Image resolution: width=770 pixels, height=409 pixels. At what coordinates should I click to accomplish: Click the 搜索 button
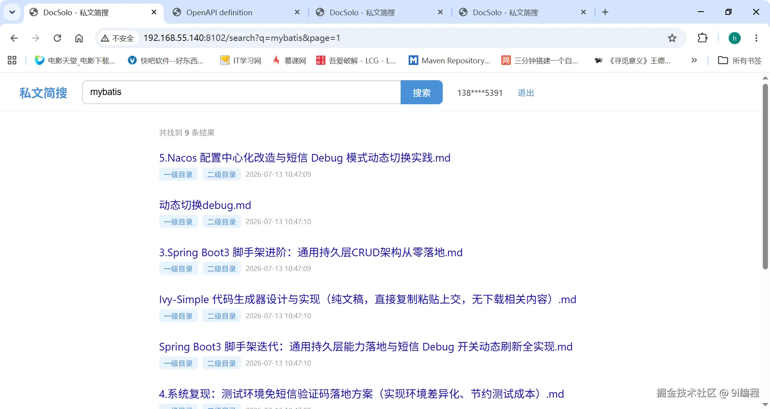(x=421, y=92)
